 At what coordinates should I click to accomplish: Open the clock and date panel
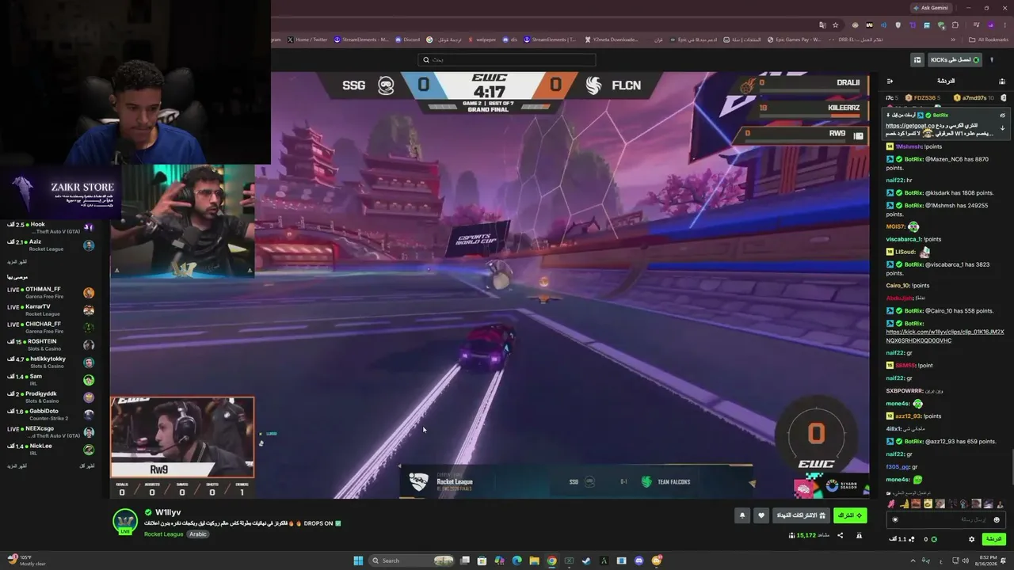coord(987,560)
